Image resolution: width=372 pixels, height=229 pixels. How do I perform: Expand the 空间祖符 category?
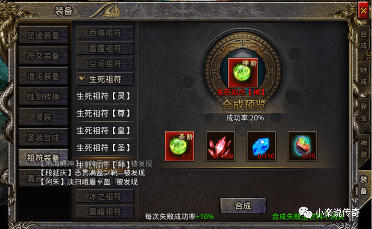click(x=105, y=63)
